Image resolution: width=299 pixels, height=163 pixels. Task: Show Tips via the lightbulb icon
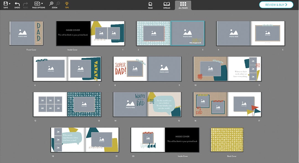tap(67, 5)
